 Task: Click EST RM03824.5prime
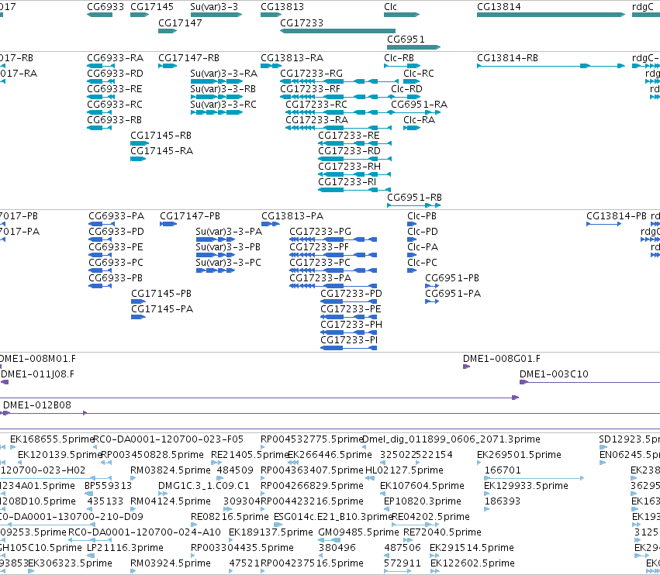[x=170, y=470]
